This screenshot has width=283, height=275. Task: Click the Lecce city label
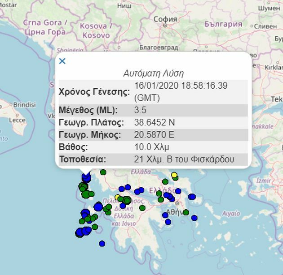[18, 120]
